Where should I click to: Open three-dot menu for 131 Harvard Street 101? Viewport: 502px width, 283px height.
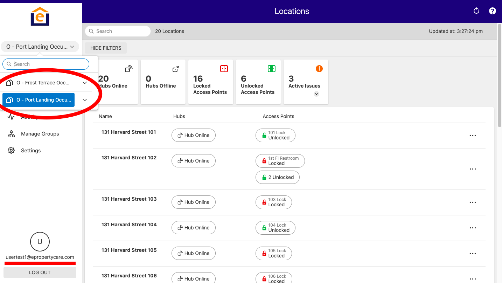point(473,136)
